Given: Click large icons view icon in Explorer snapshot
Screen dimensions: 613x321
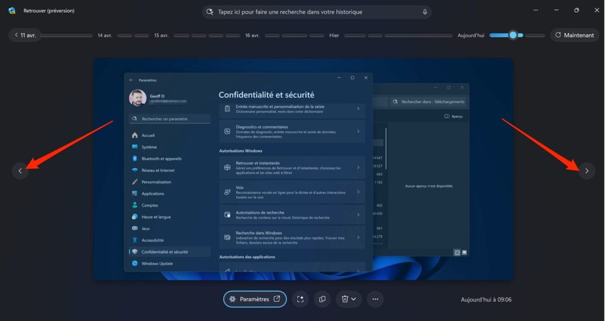Looking at the screenshot, I should [x=464, y=253].
